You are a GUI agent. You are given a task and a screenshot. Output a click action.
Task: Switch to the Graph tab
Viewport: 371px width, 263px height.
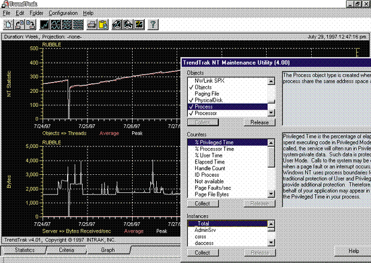point(108,250)
